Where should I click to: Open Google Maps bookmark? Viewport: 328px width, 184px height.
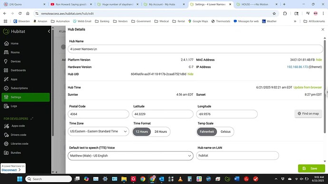click(198, 21)
